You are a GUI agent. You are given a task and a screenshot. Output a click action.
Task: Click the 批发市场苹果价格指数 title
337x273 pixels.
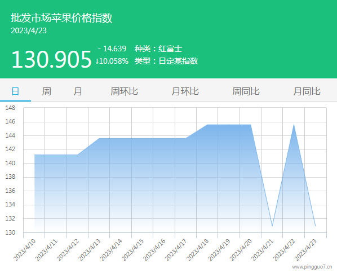[x=61, y=18]
